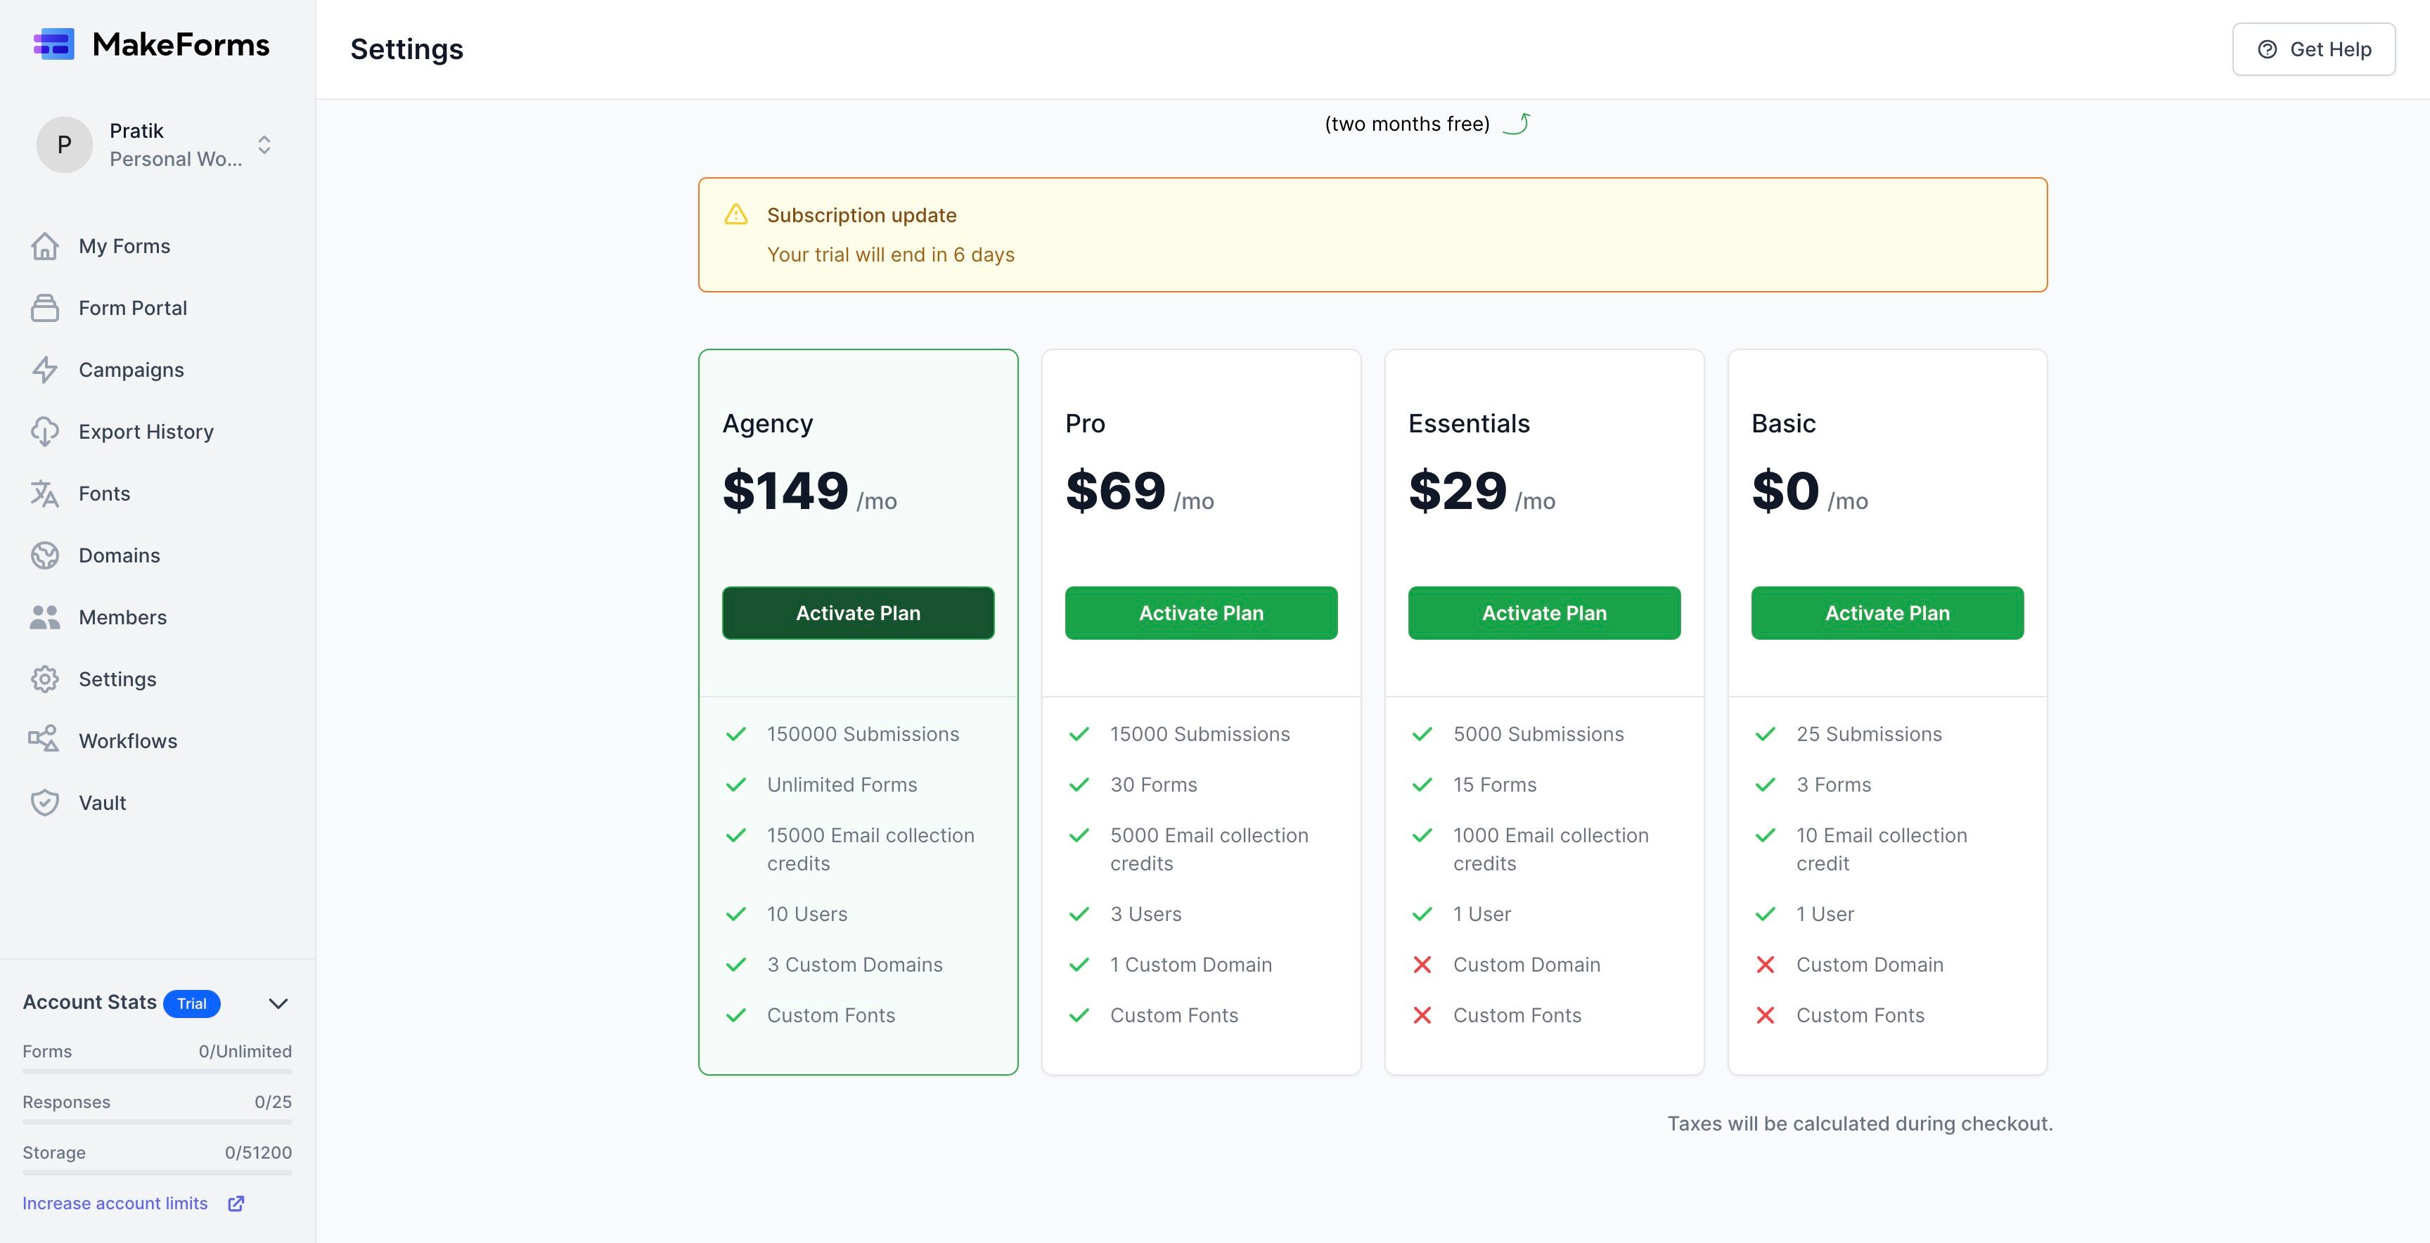Viewport: 2430px width, 1243px height.
Task: Switch to the Settings section
Action: click(x=117, y=679)
